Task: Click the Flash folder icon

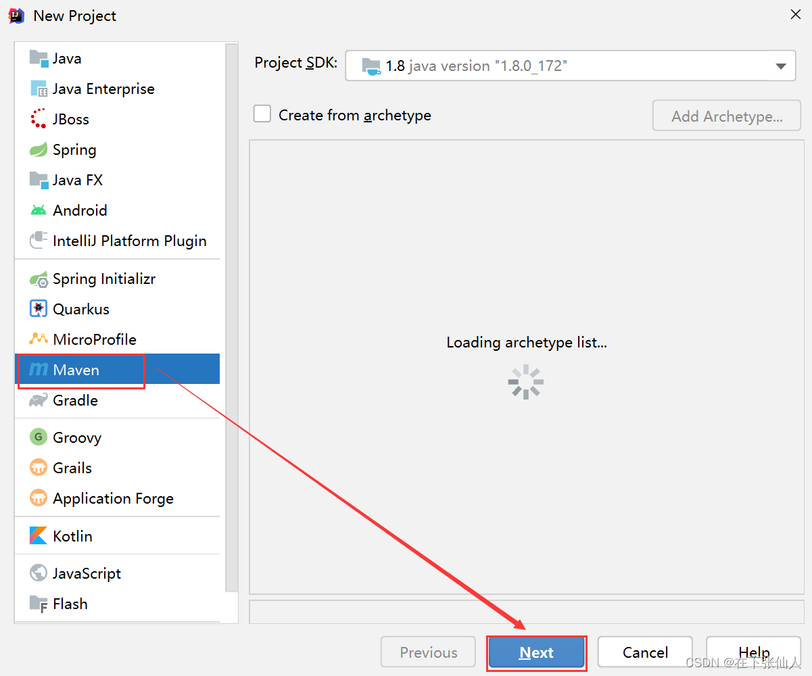Action: [x=39, y=604]
